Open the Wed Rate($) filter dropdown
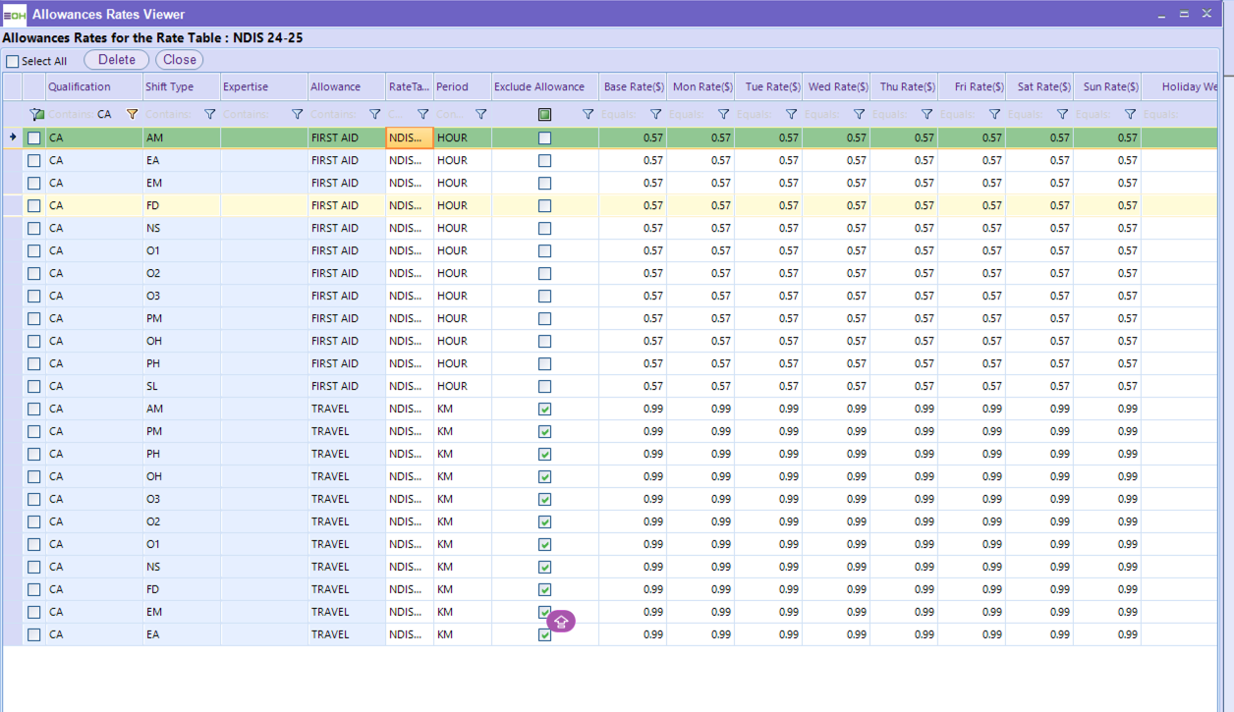 [x=859, y=115]
